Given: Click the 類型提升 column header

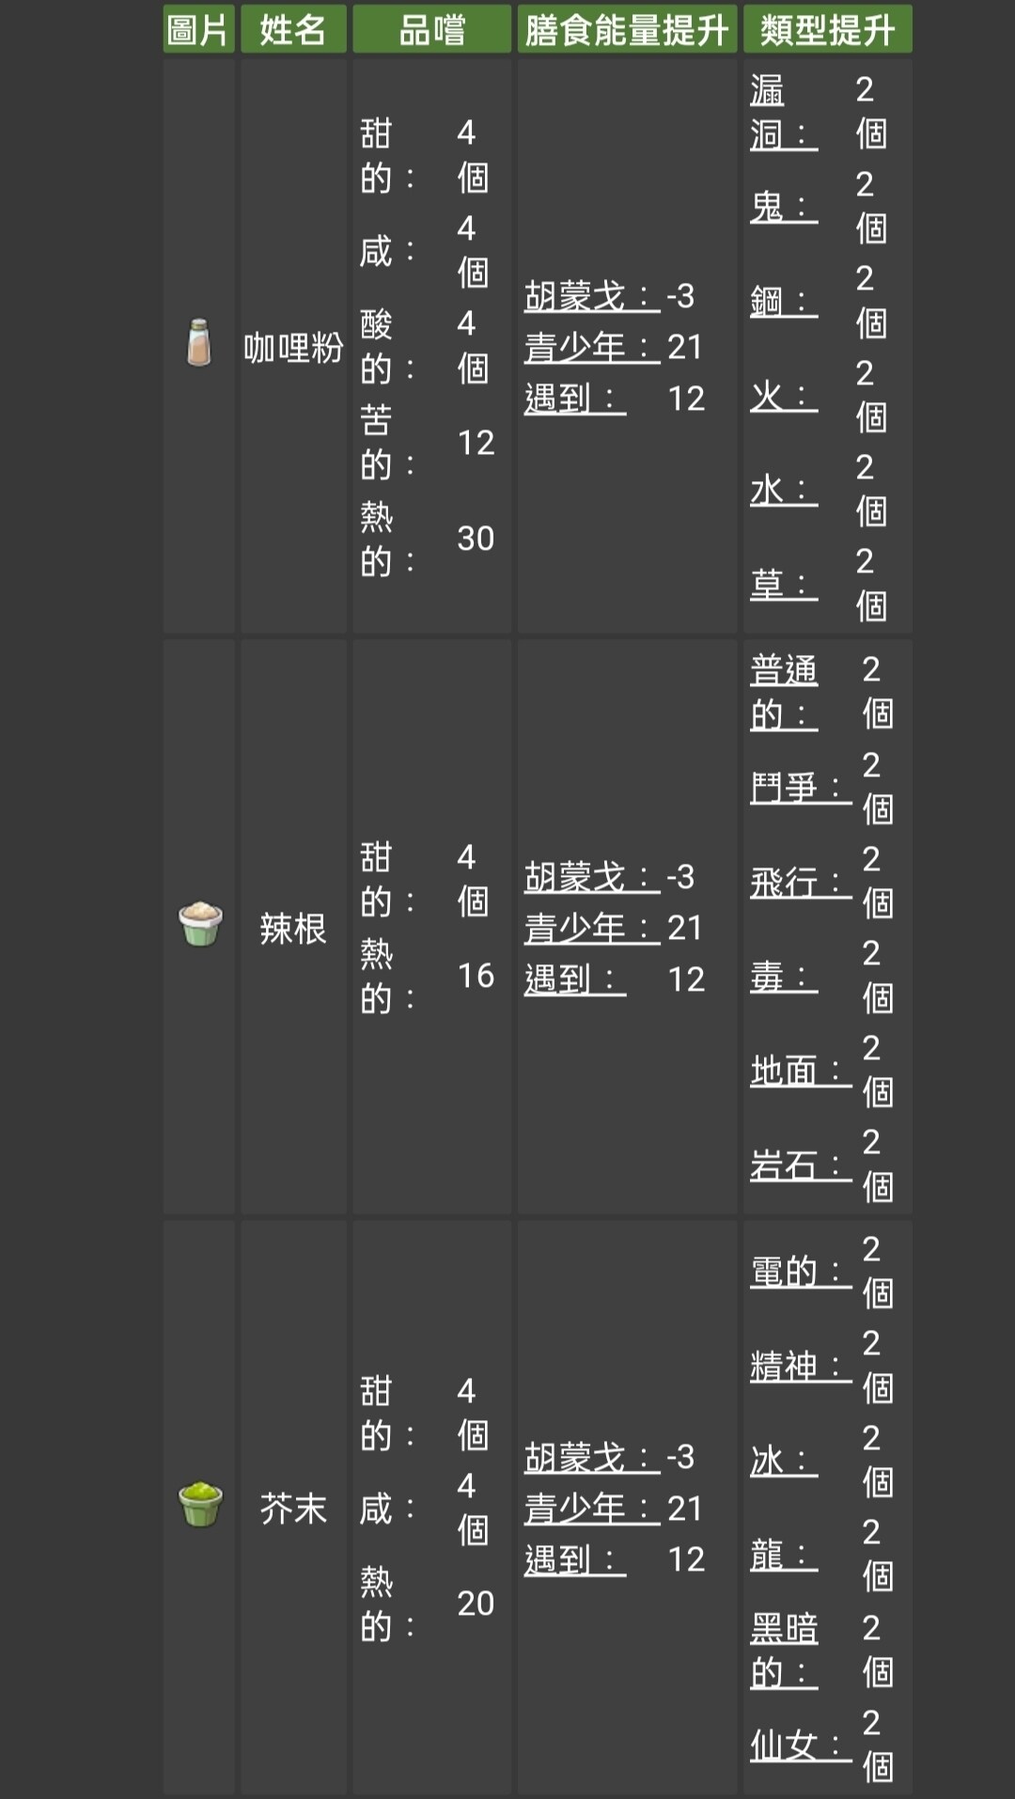Looking at the screenshot, I should tap(827, 29).
